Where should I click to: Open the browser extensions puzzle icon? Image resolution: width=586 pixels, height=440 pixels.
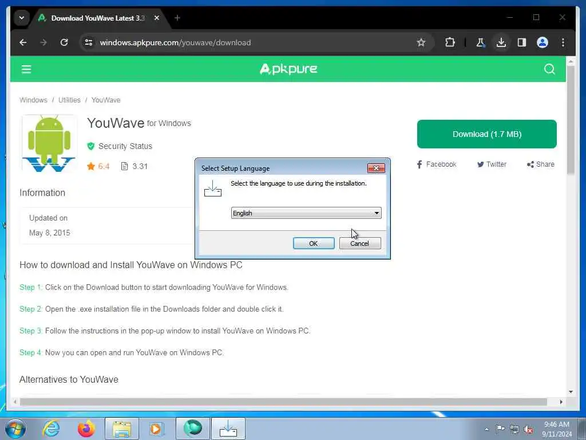450,42
